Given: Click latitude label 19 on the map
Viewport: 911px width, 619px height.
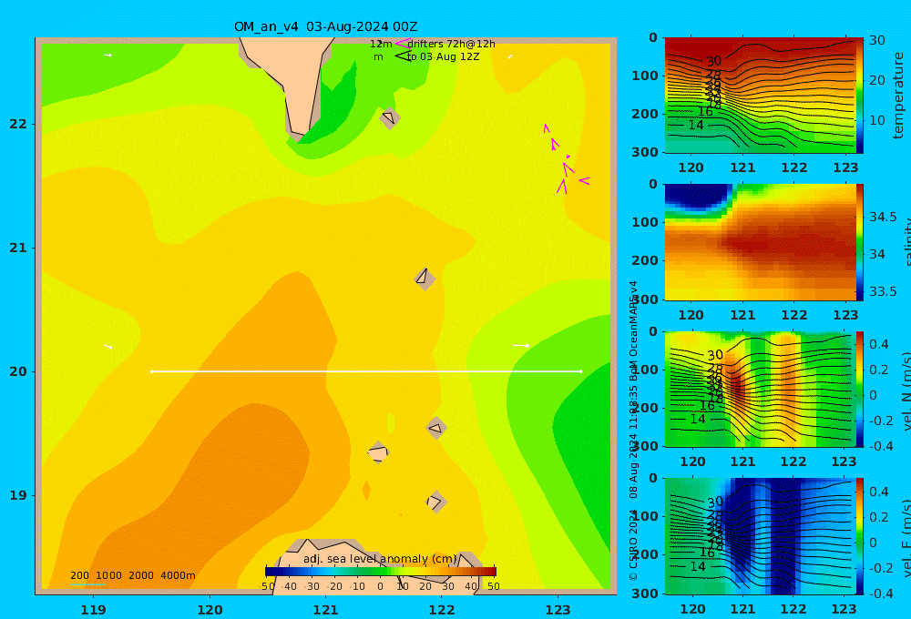Looking at the screenshot, I should tap(18, 495).
